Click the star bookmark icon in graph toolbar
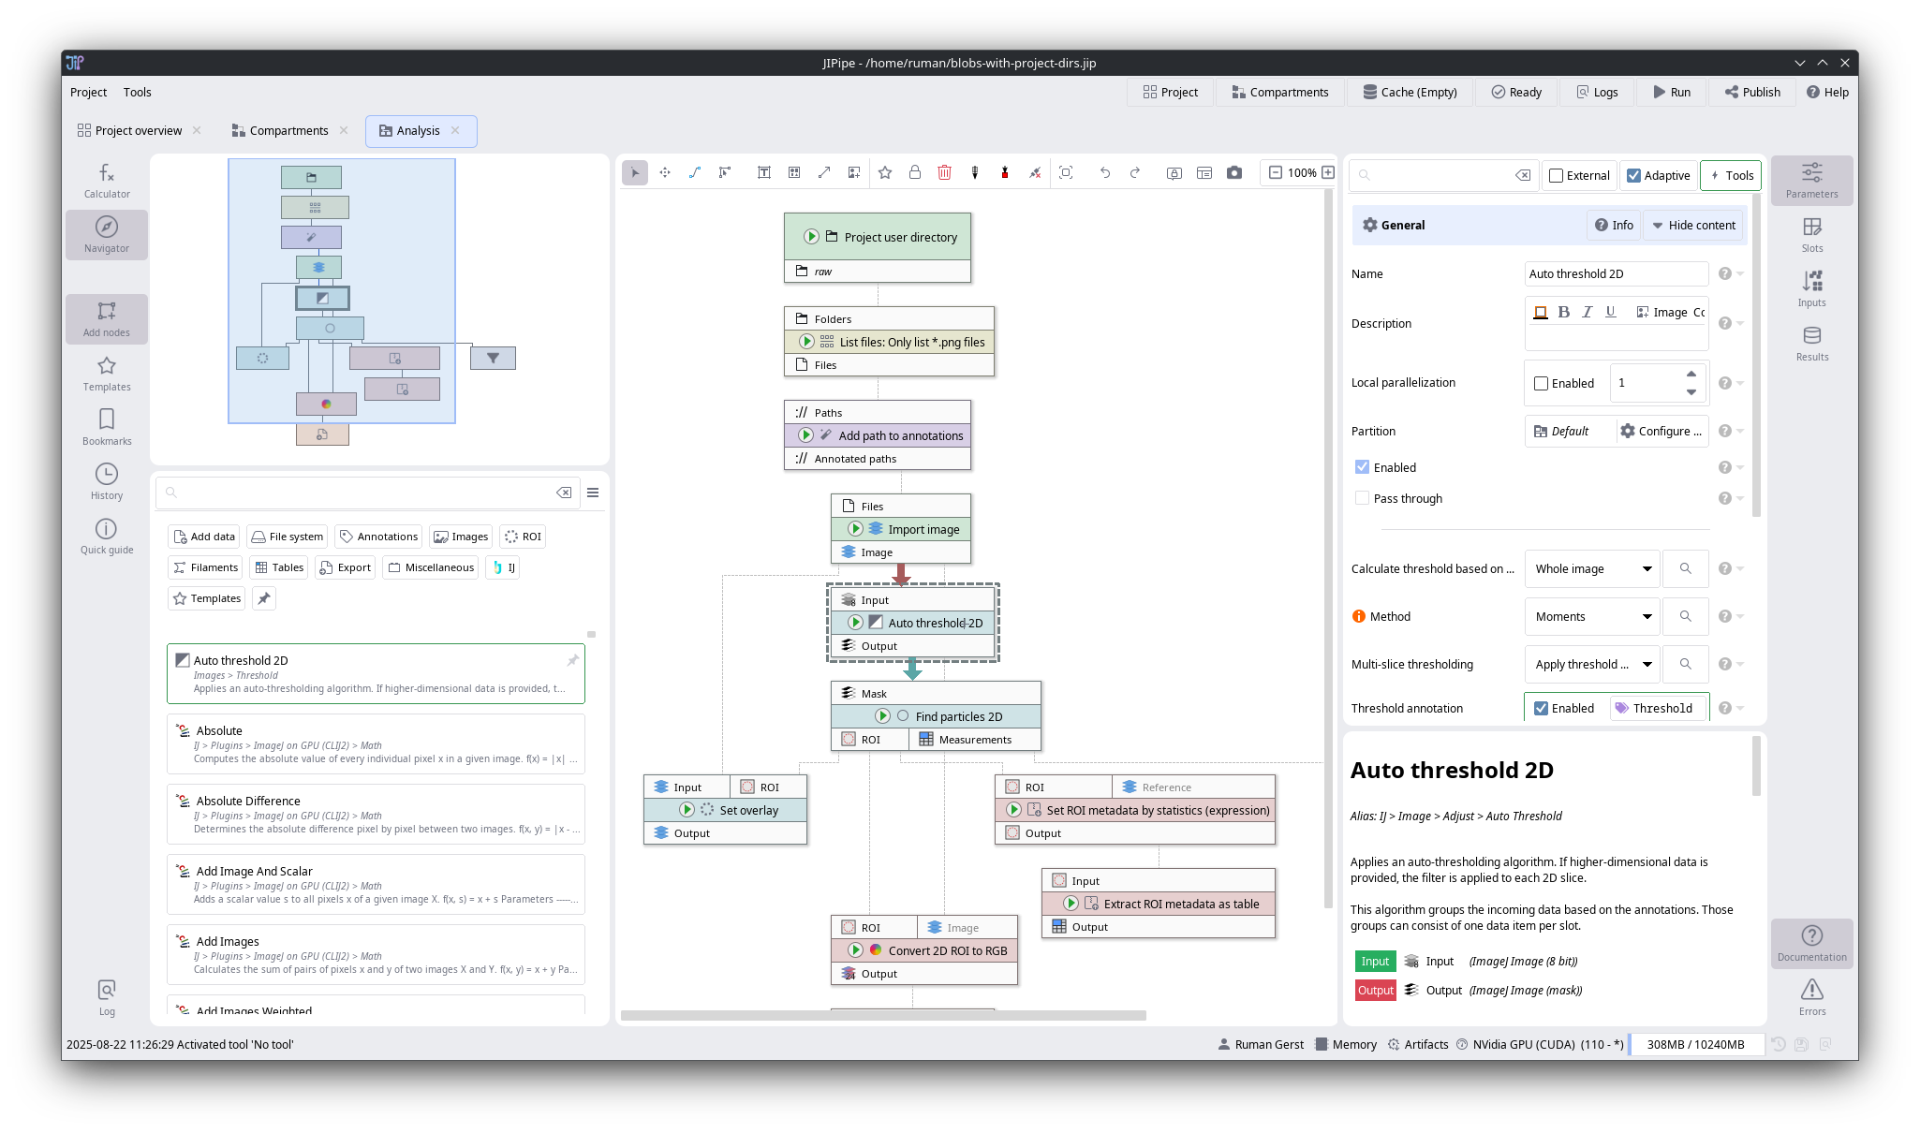 coord(885,172)
